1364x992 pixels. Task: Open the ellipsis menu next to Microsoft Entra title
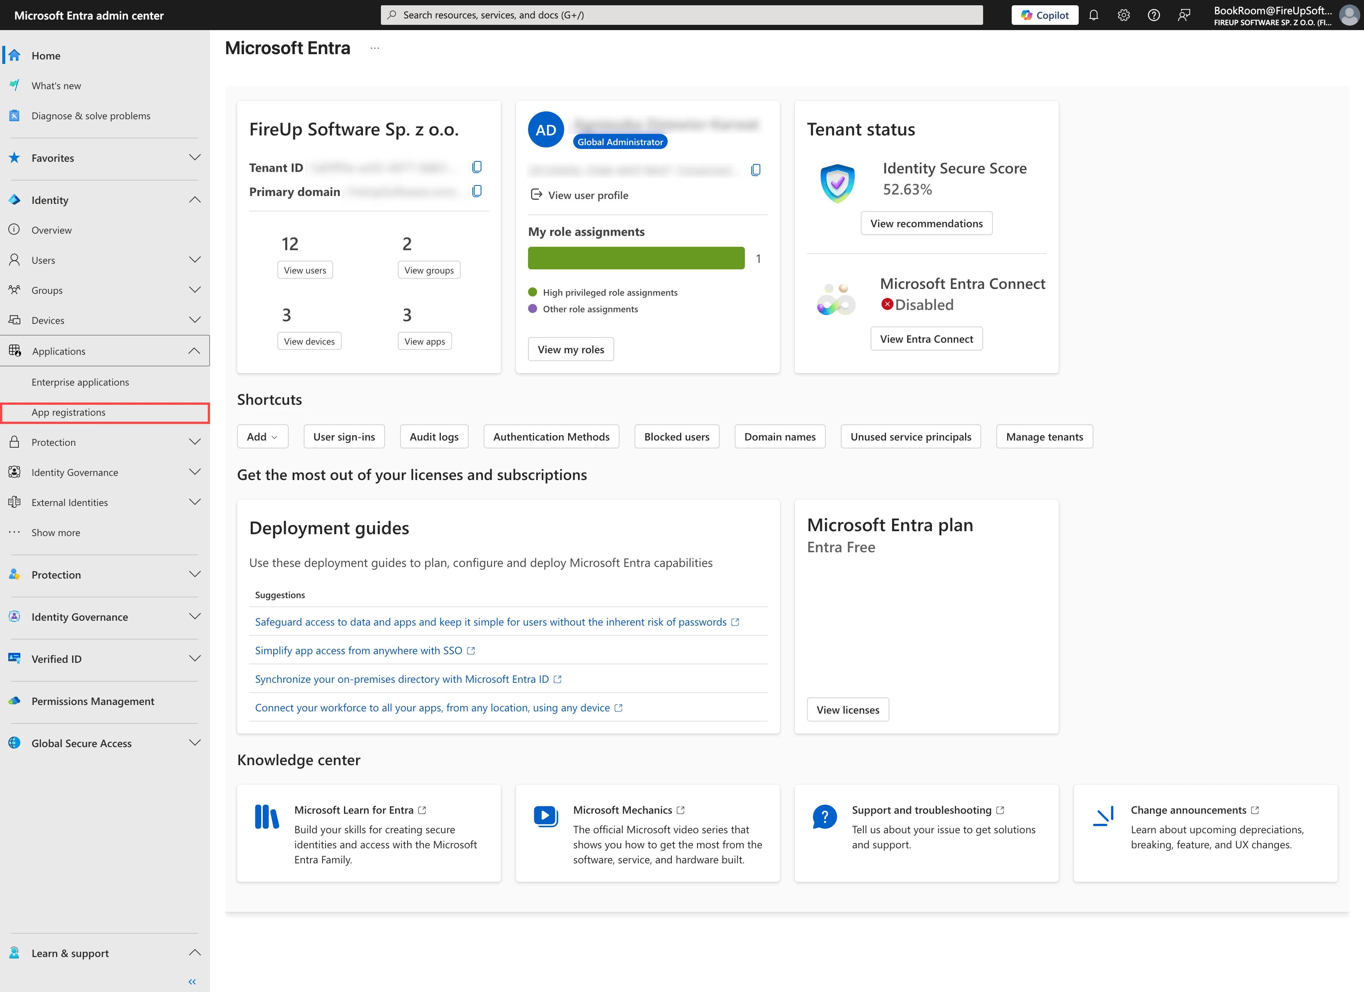point(374,48)
